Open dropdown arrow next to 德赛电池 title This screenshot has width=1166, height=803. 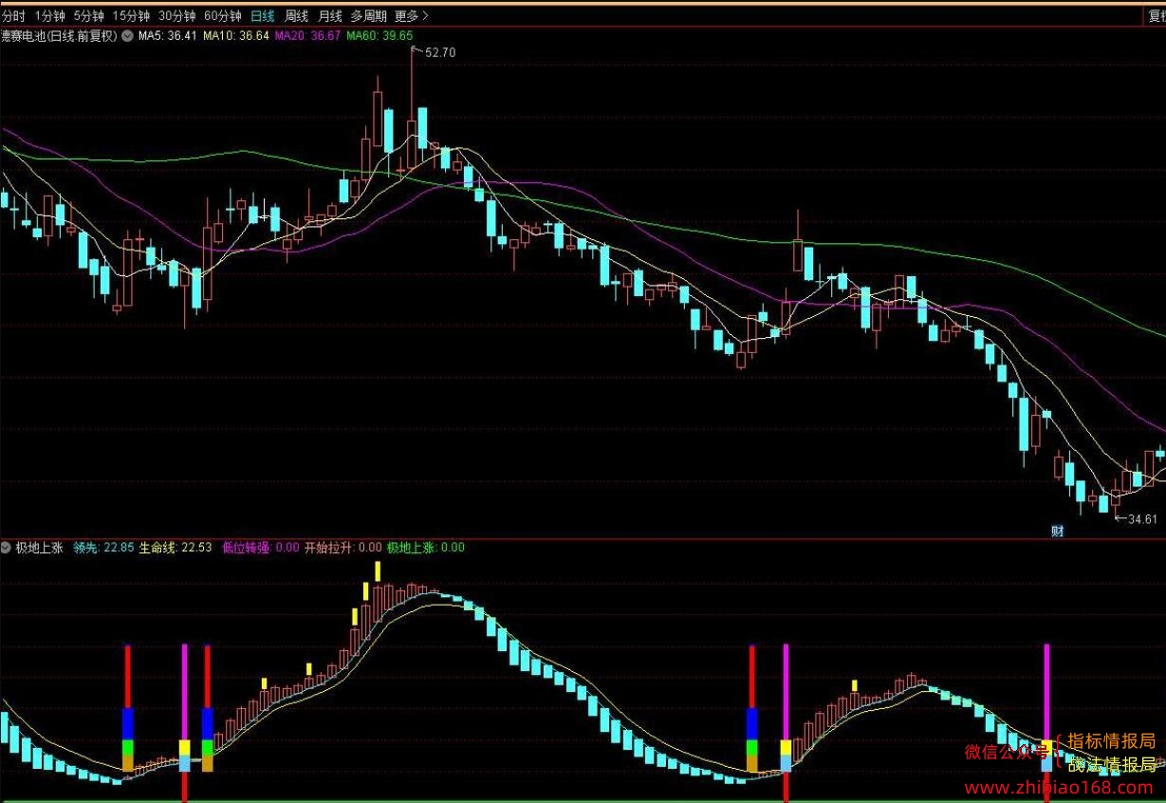(128, 36)
